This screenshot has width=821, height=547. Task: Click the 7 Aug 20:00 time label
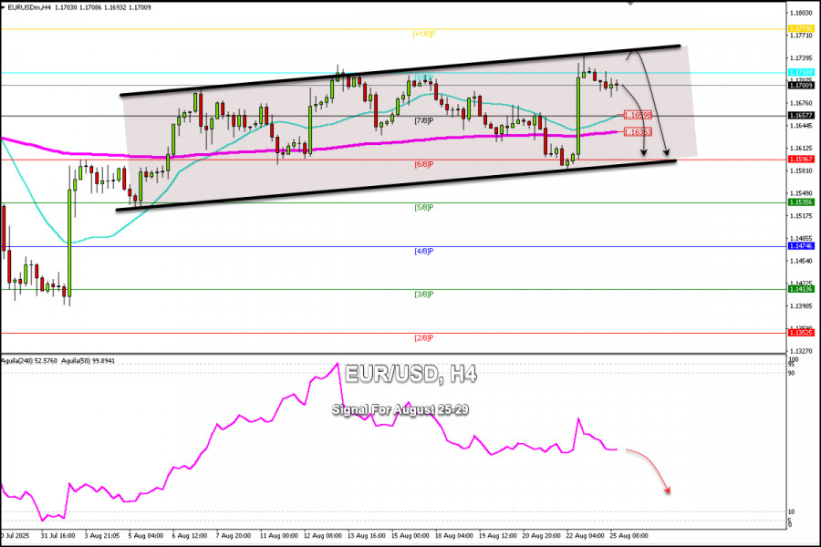coord(233,536)
